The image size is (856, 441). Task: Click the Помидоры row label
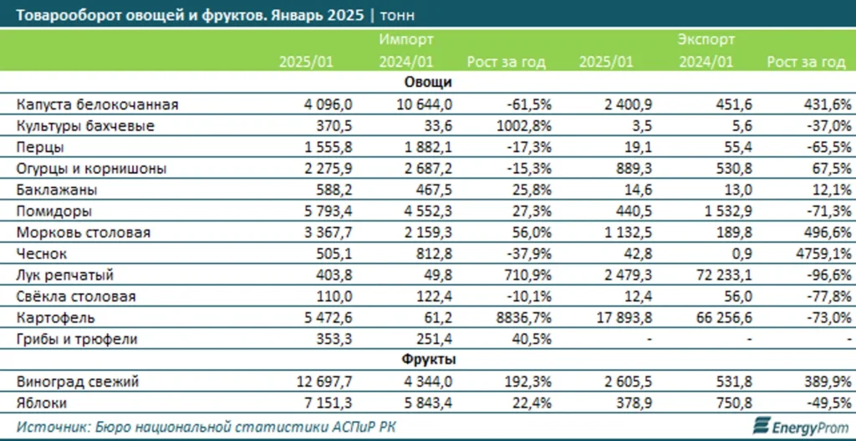click(54, 211)
